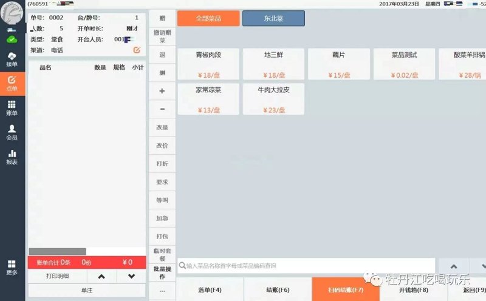Add 酸菜羊排锅 dish to order
The height and width of the screenshot is (301, 486).
click(x=462, y=64)
